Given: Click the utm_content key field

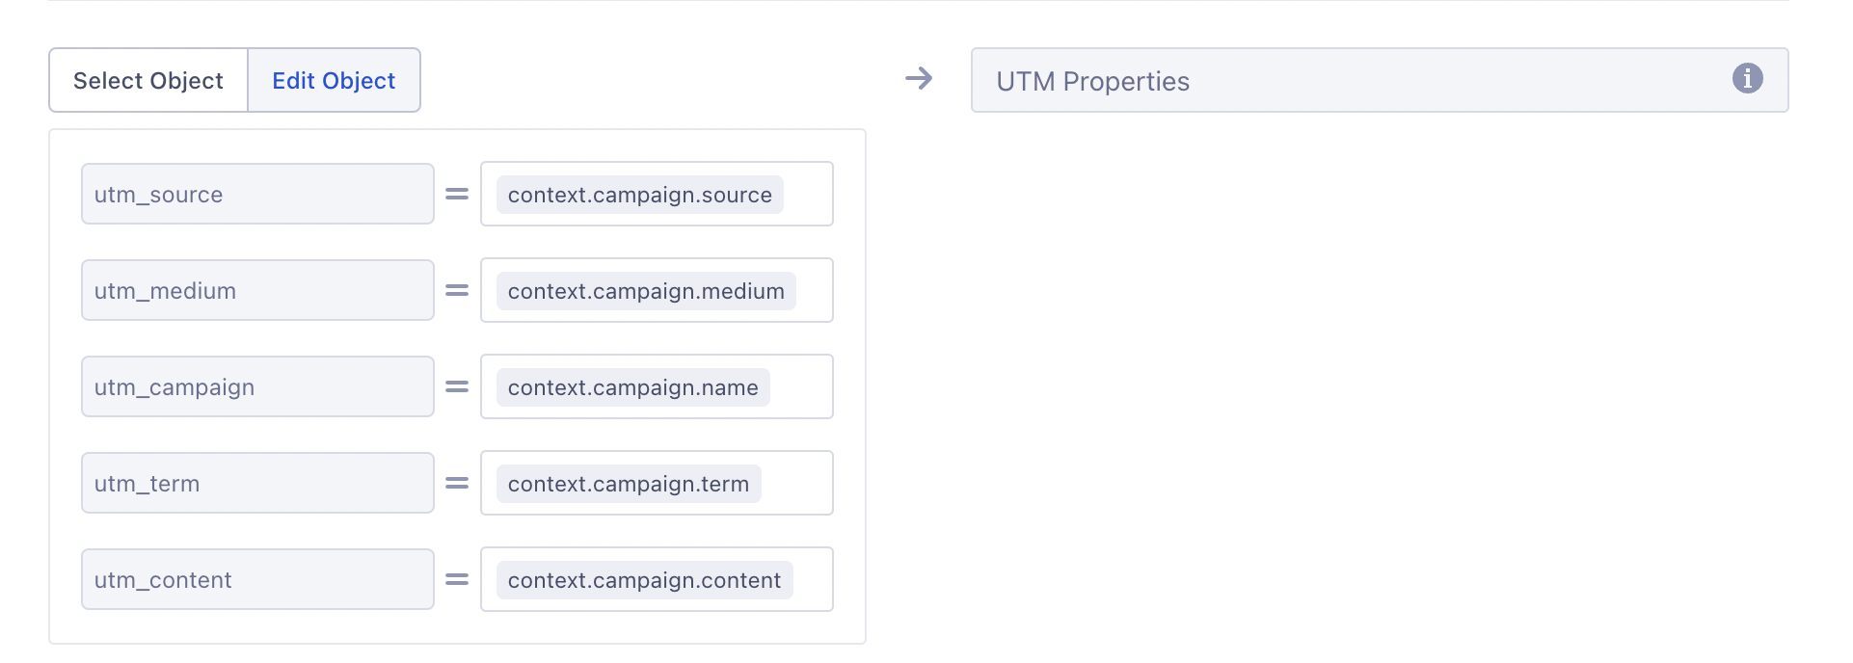Looking at the screenshot, I should [x=257, y=579].
